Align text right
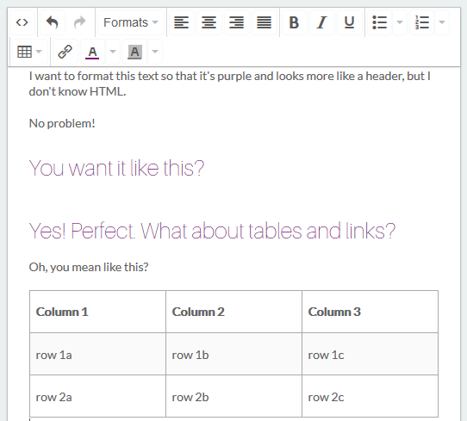Image resolution: width=467 pixels, height=421 pixels. [236, 22]
